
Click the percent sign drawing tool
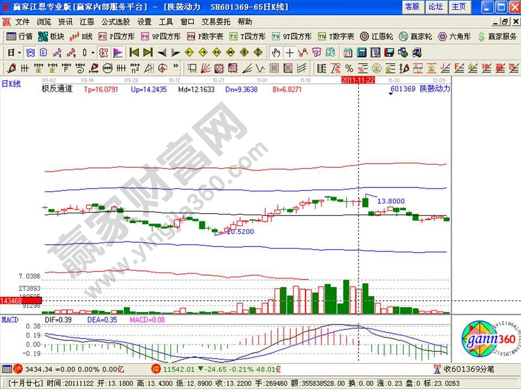(x=348, y=68)
